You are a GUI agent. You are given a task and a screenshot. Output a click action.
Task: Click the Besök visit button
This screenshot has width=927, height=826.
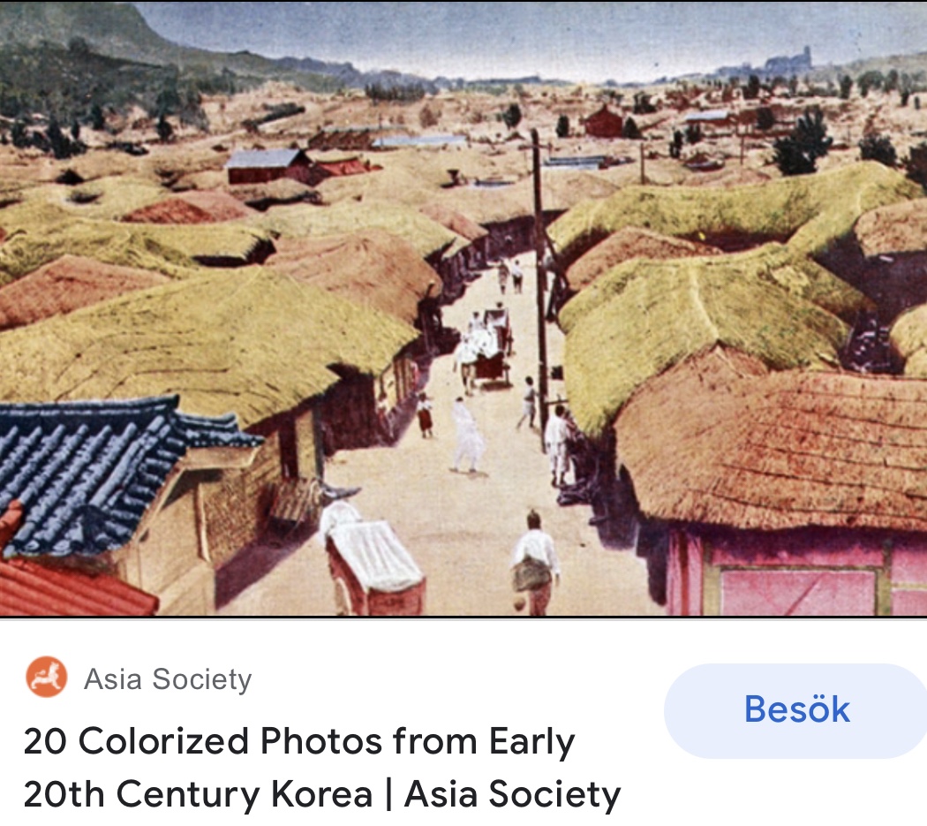point(795,710)
